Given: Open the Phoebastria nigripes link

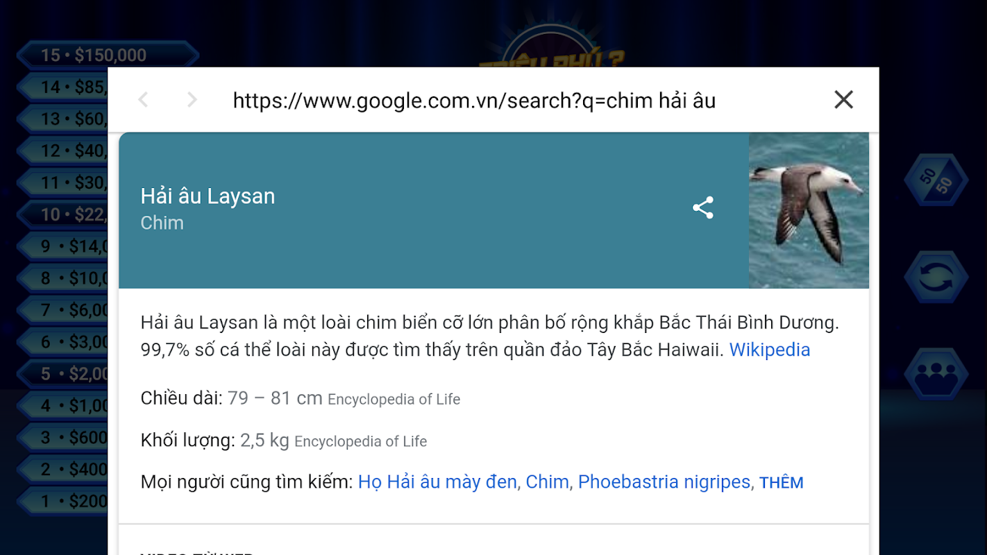Looking at the screenshot, I should pyautogui.click(x=664, y=481).
